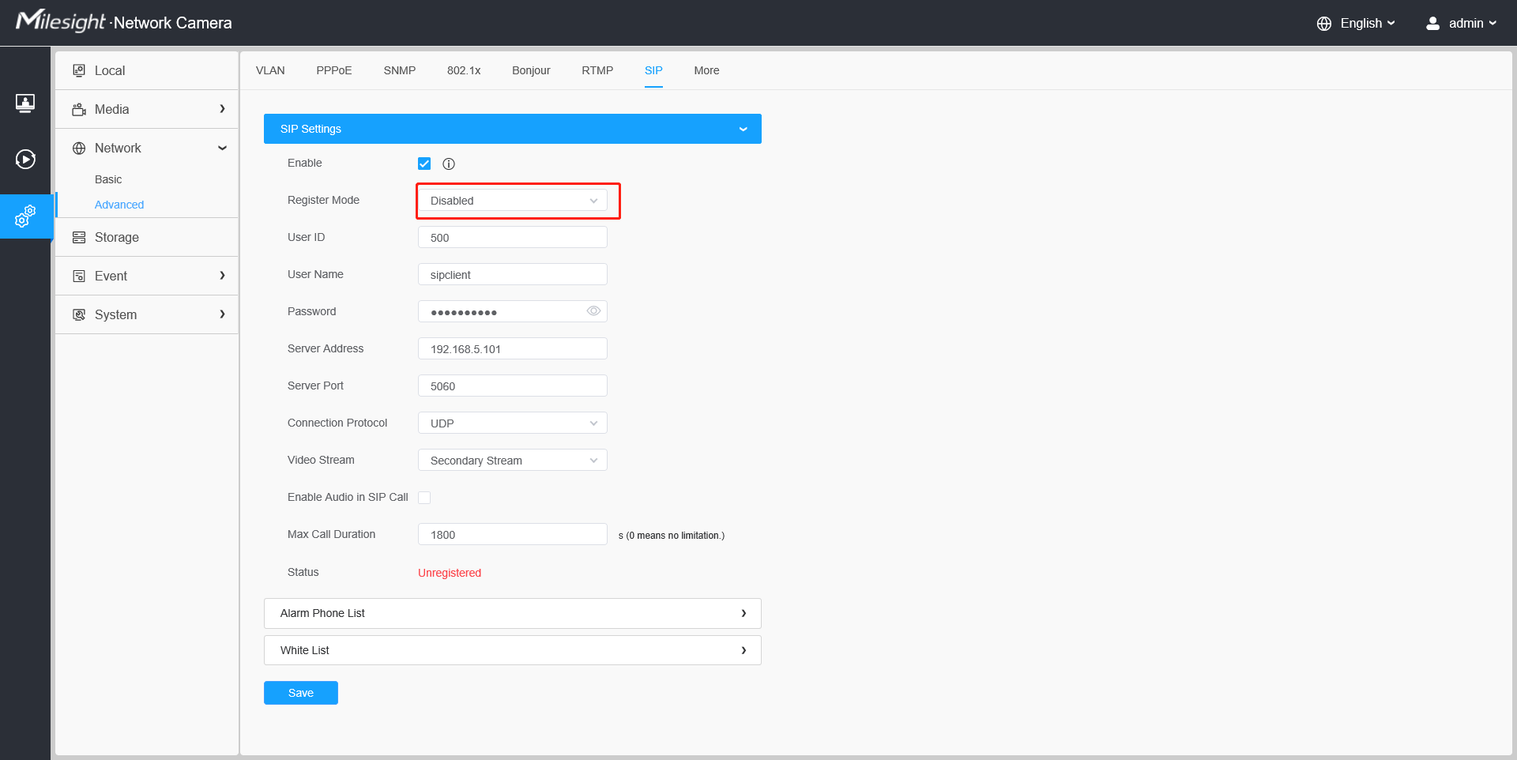Screen dimensions: 1517x760
Task: Select the SIP tab
Action: tap(653, 70)
